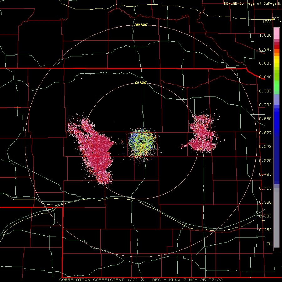This screenshot has height=282, width=282.
Task: Click the black radar site dot at center
Action: click(141, 141)
